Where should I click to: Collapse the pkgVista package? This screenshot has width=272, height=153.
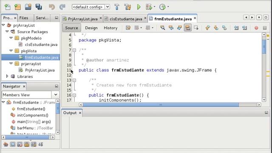click(11, 51)
